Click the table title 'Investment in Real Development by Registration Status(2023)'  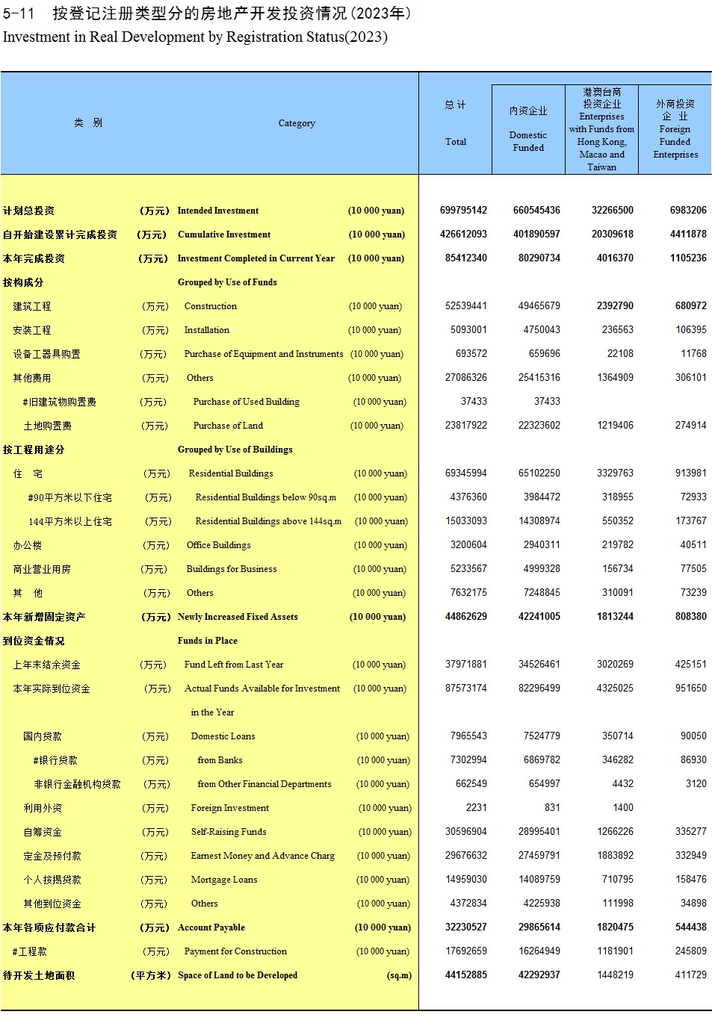click(x=195, y=37)
